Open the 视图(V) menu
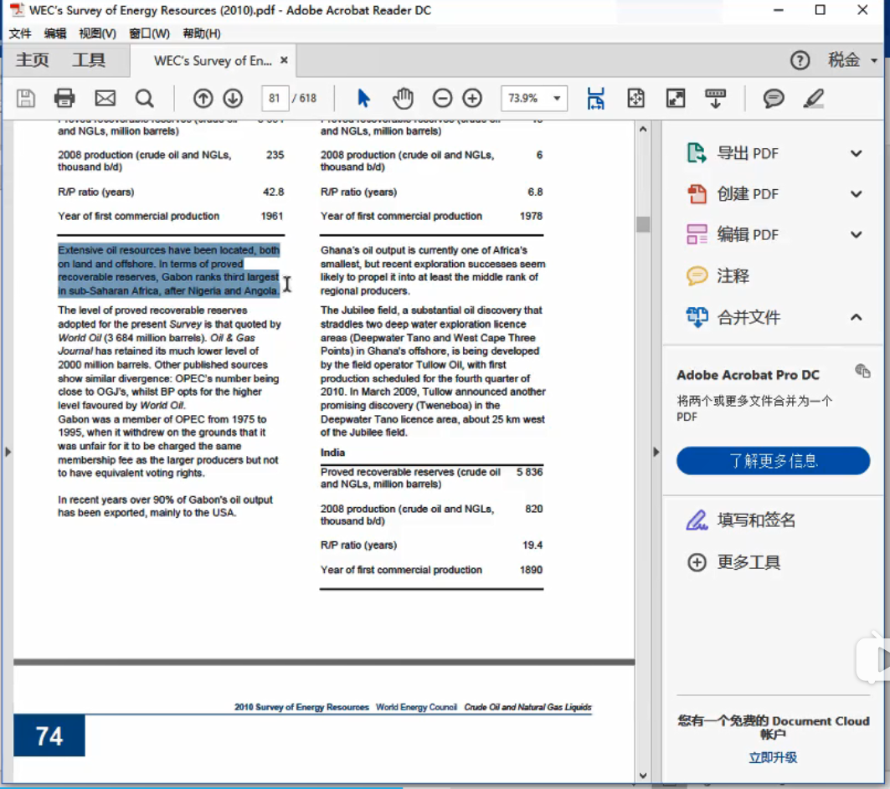890x789 pixels. coord(98,33)
